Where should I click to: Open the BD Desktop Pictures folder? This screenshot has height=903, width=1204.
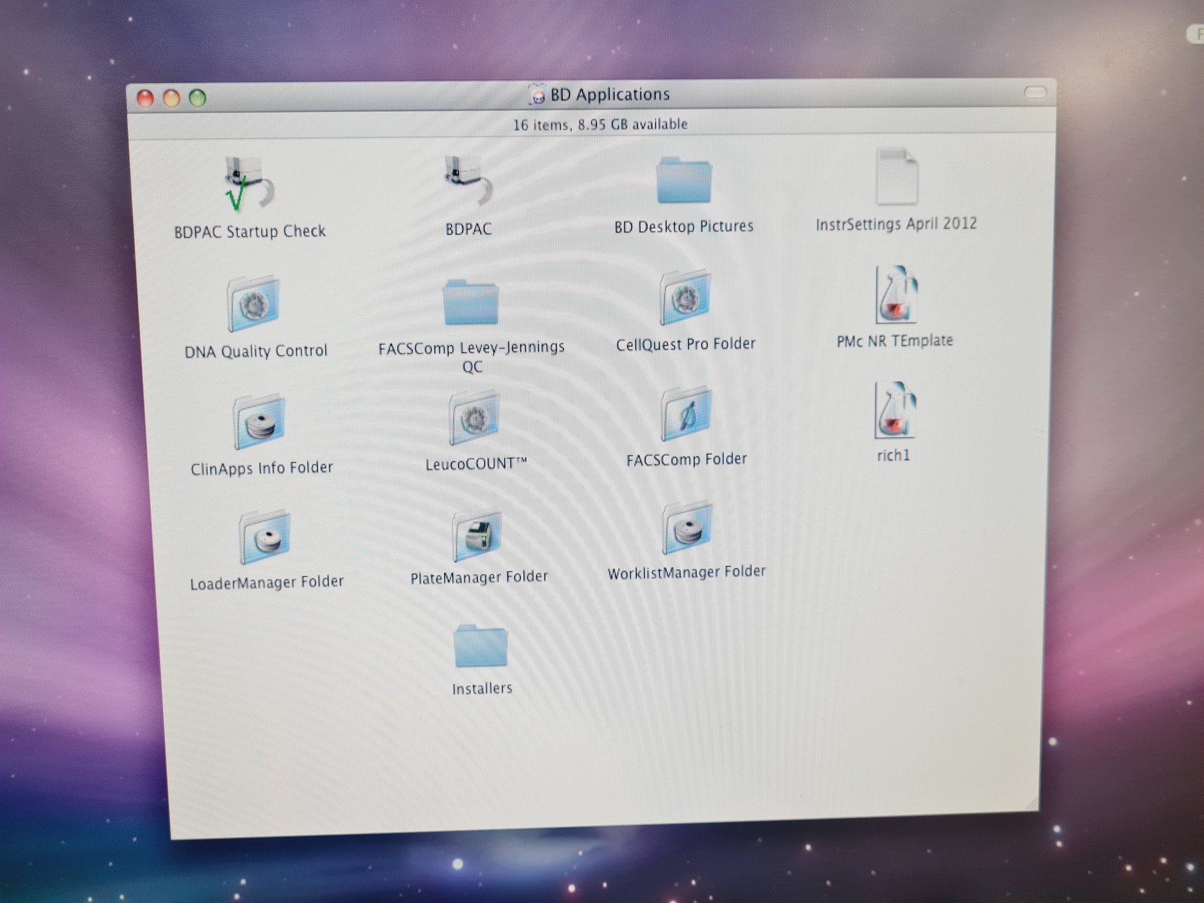[684, 180]
